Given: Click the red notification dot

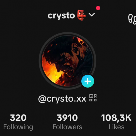Looking at the screenshot, I should (x=98, y=8).
